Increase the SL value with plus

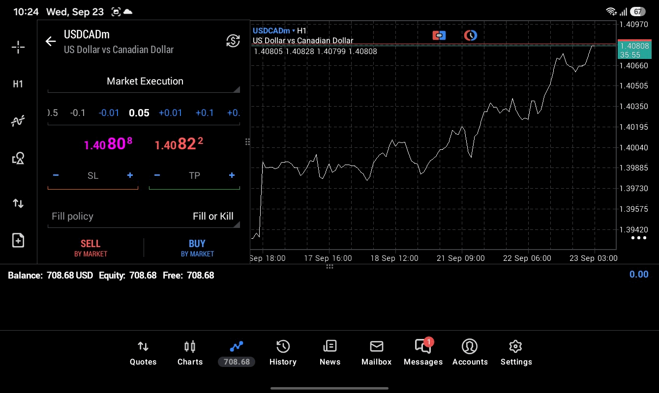tap(130, 175)
